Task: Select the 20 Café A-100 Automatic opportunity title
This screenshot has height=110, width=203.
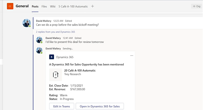Action: [x=80, y=71]
